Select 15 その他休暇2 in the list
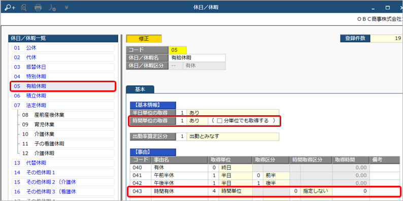The width and height of the screenshot is (403, 201). point(62,182)
